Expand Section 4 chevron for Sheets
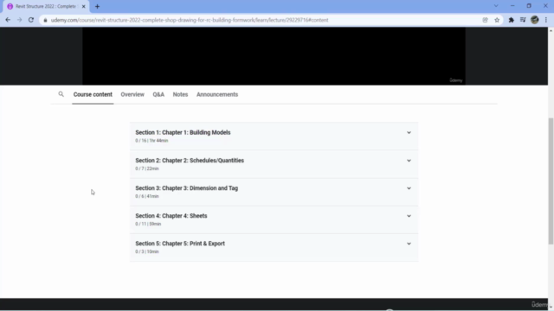Viewport: 554px width, 311px height. 409,216
